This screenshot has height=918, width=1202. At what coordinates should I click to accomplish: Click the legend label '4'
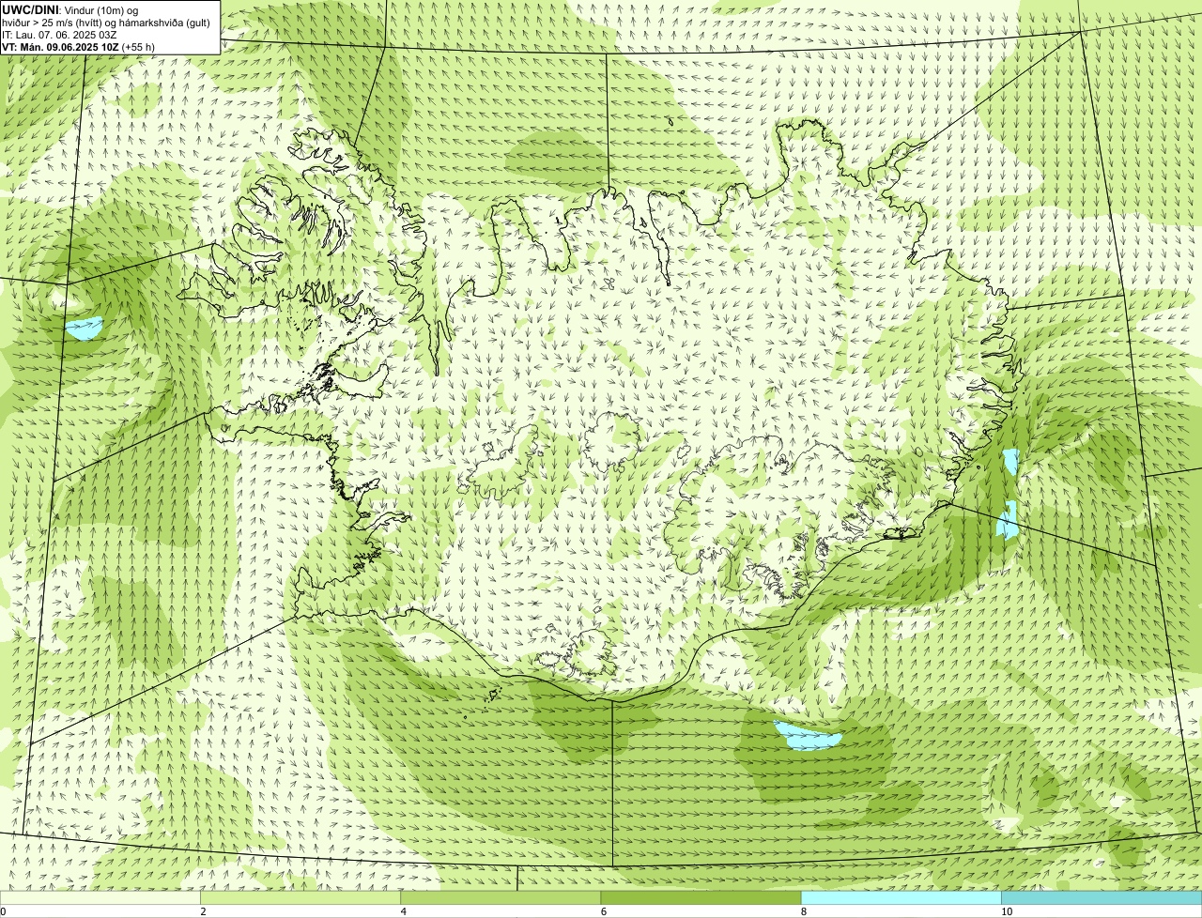(403, 911)
